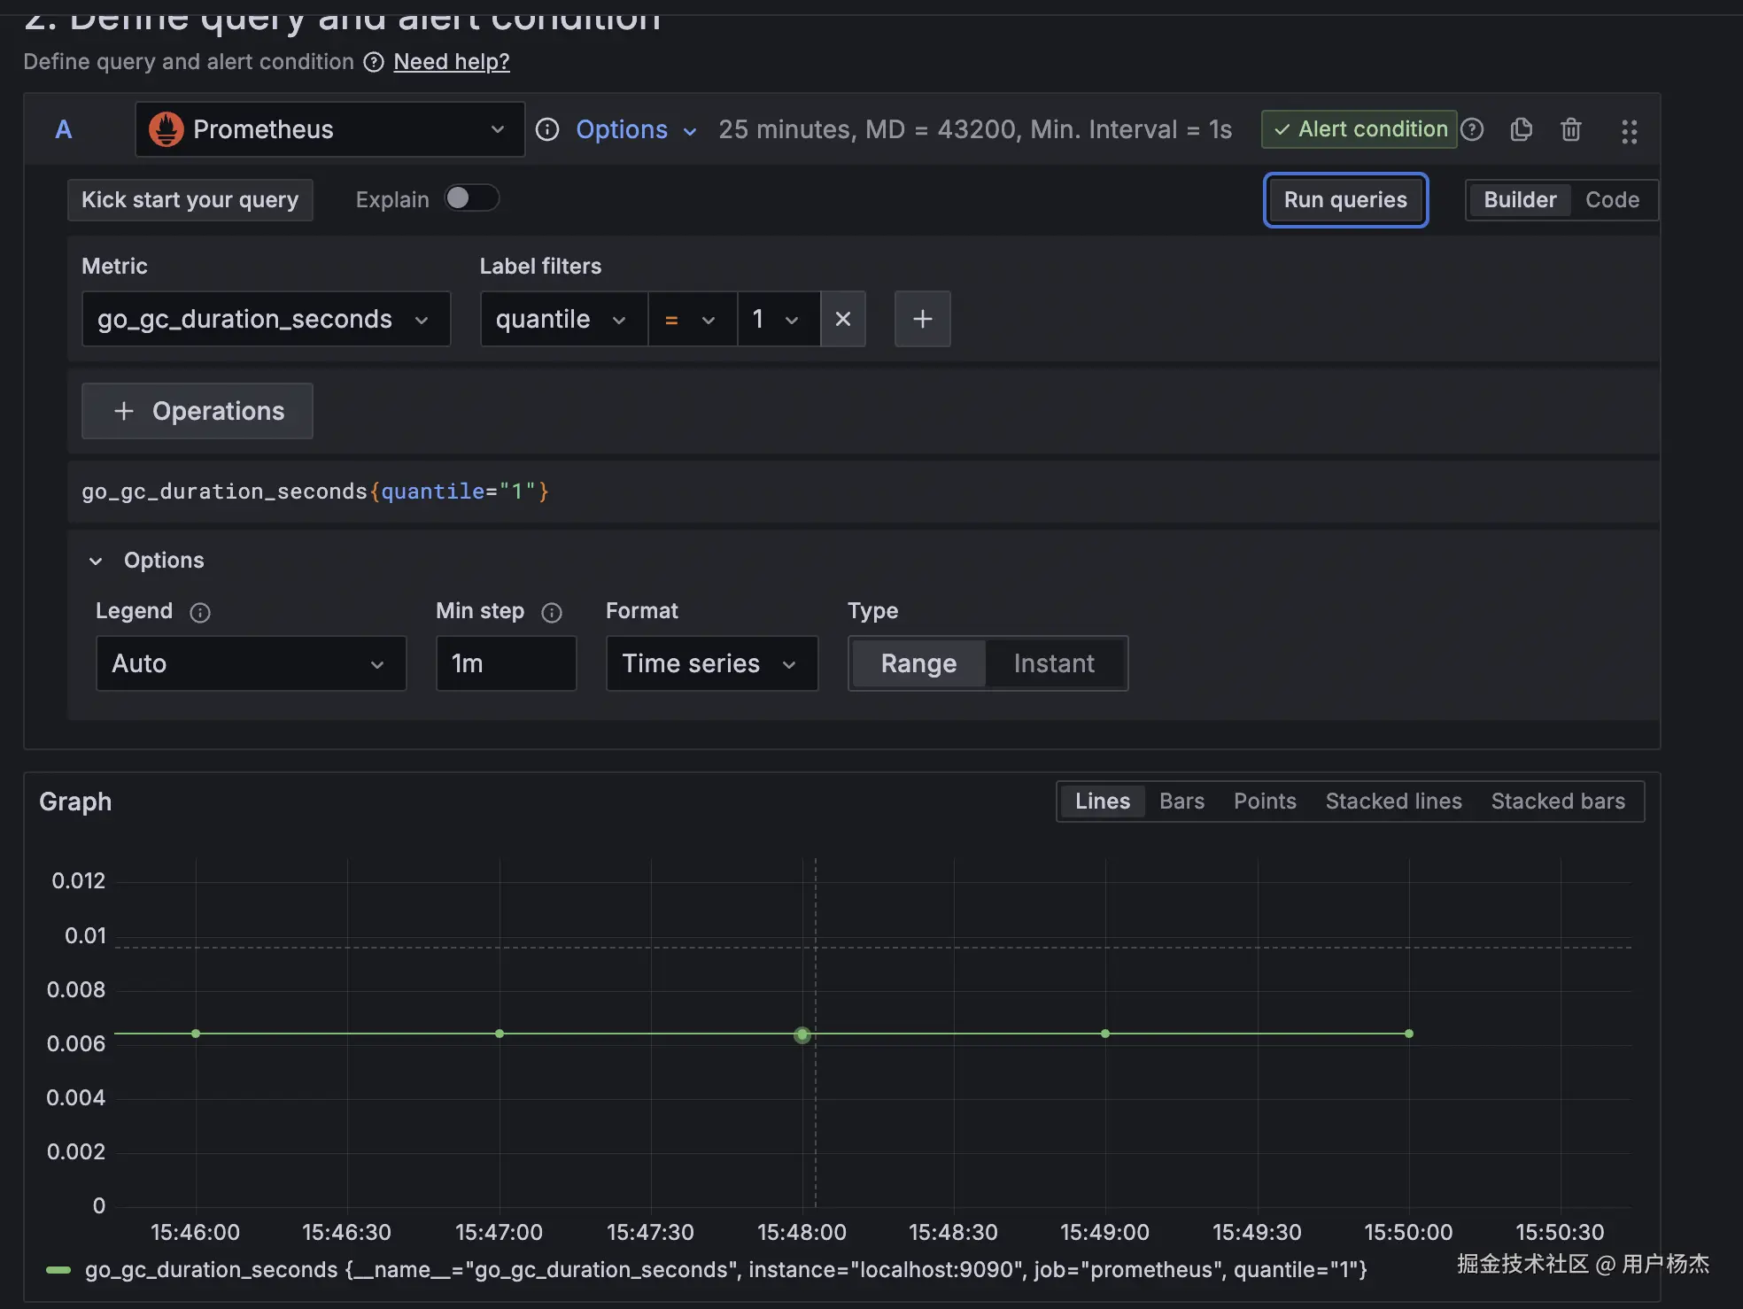Collapse the Options section chevron
Viewport: 1743px width, 1309px height.
(96, 561)
